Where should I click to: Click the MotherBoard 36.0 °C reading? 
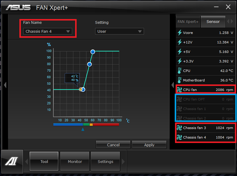[227, 80]
